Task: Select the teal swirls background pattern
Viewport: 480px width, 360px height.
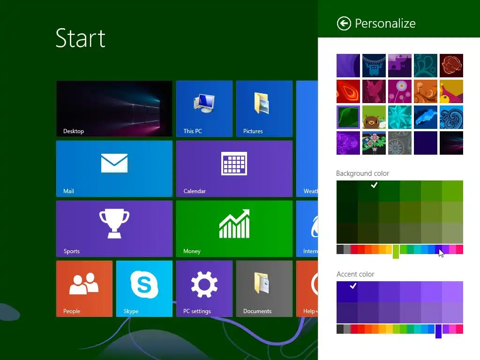Action: 425,66
